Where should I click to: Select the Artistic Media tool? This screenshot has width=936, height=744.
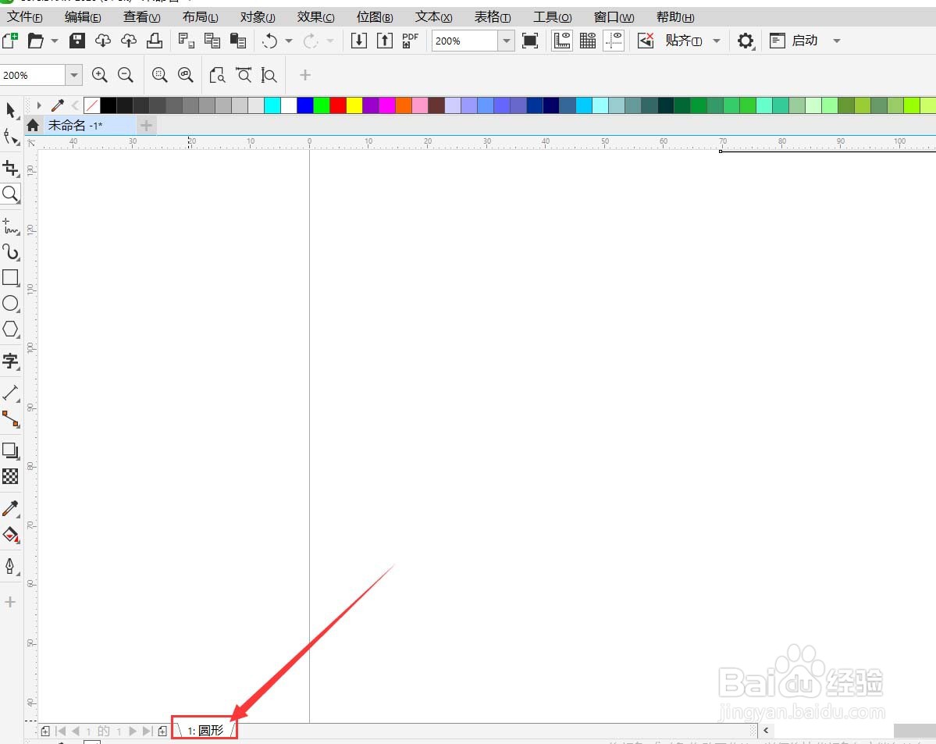click(x=11, y=252)
